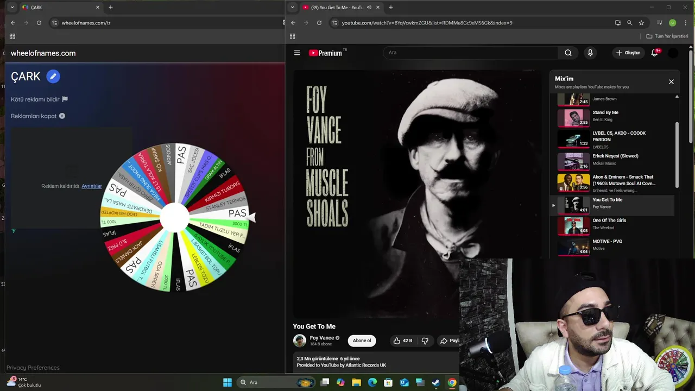Close the Mix'im playlist panel
Viewport: 695px width, 391px height.
pos(671,81)
